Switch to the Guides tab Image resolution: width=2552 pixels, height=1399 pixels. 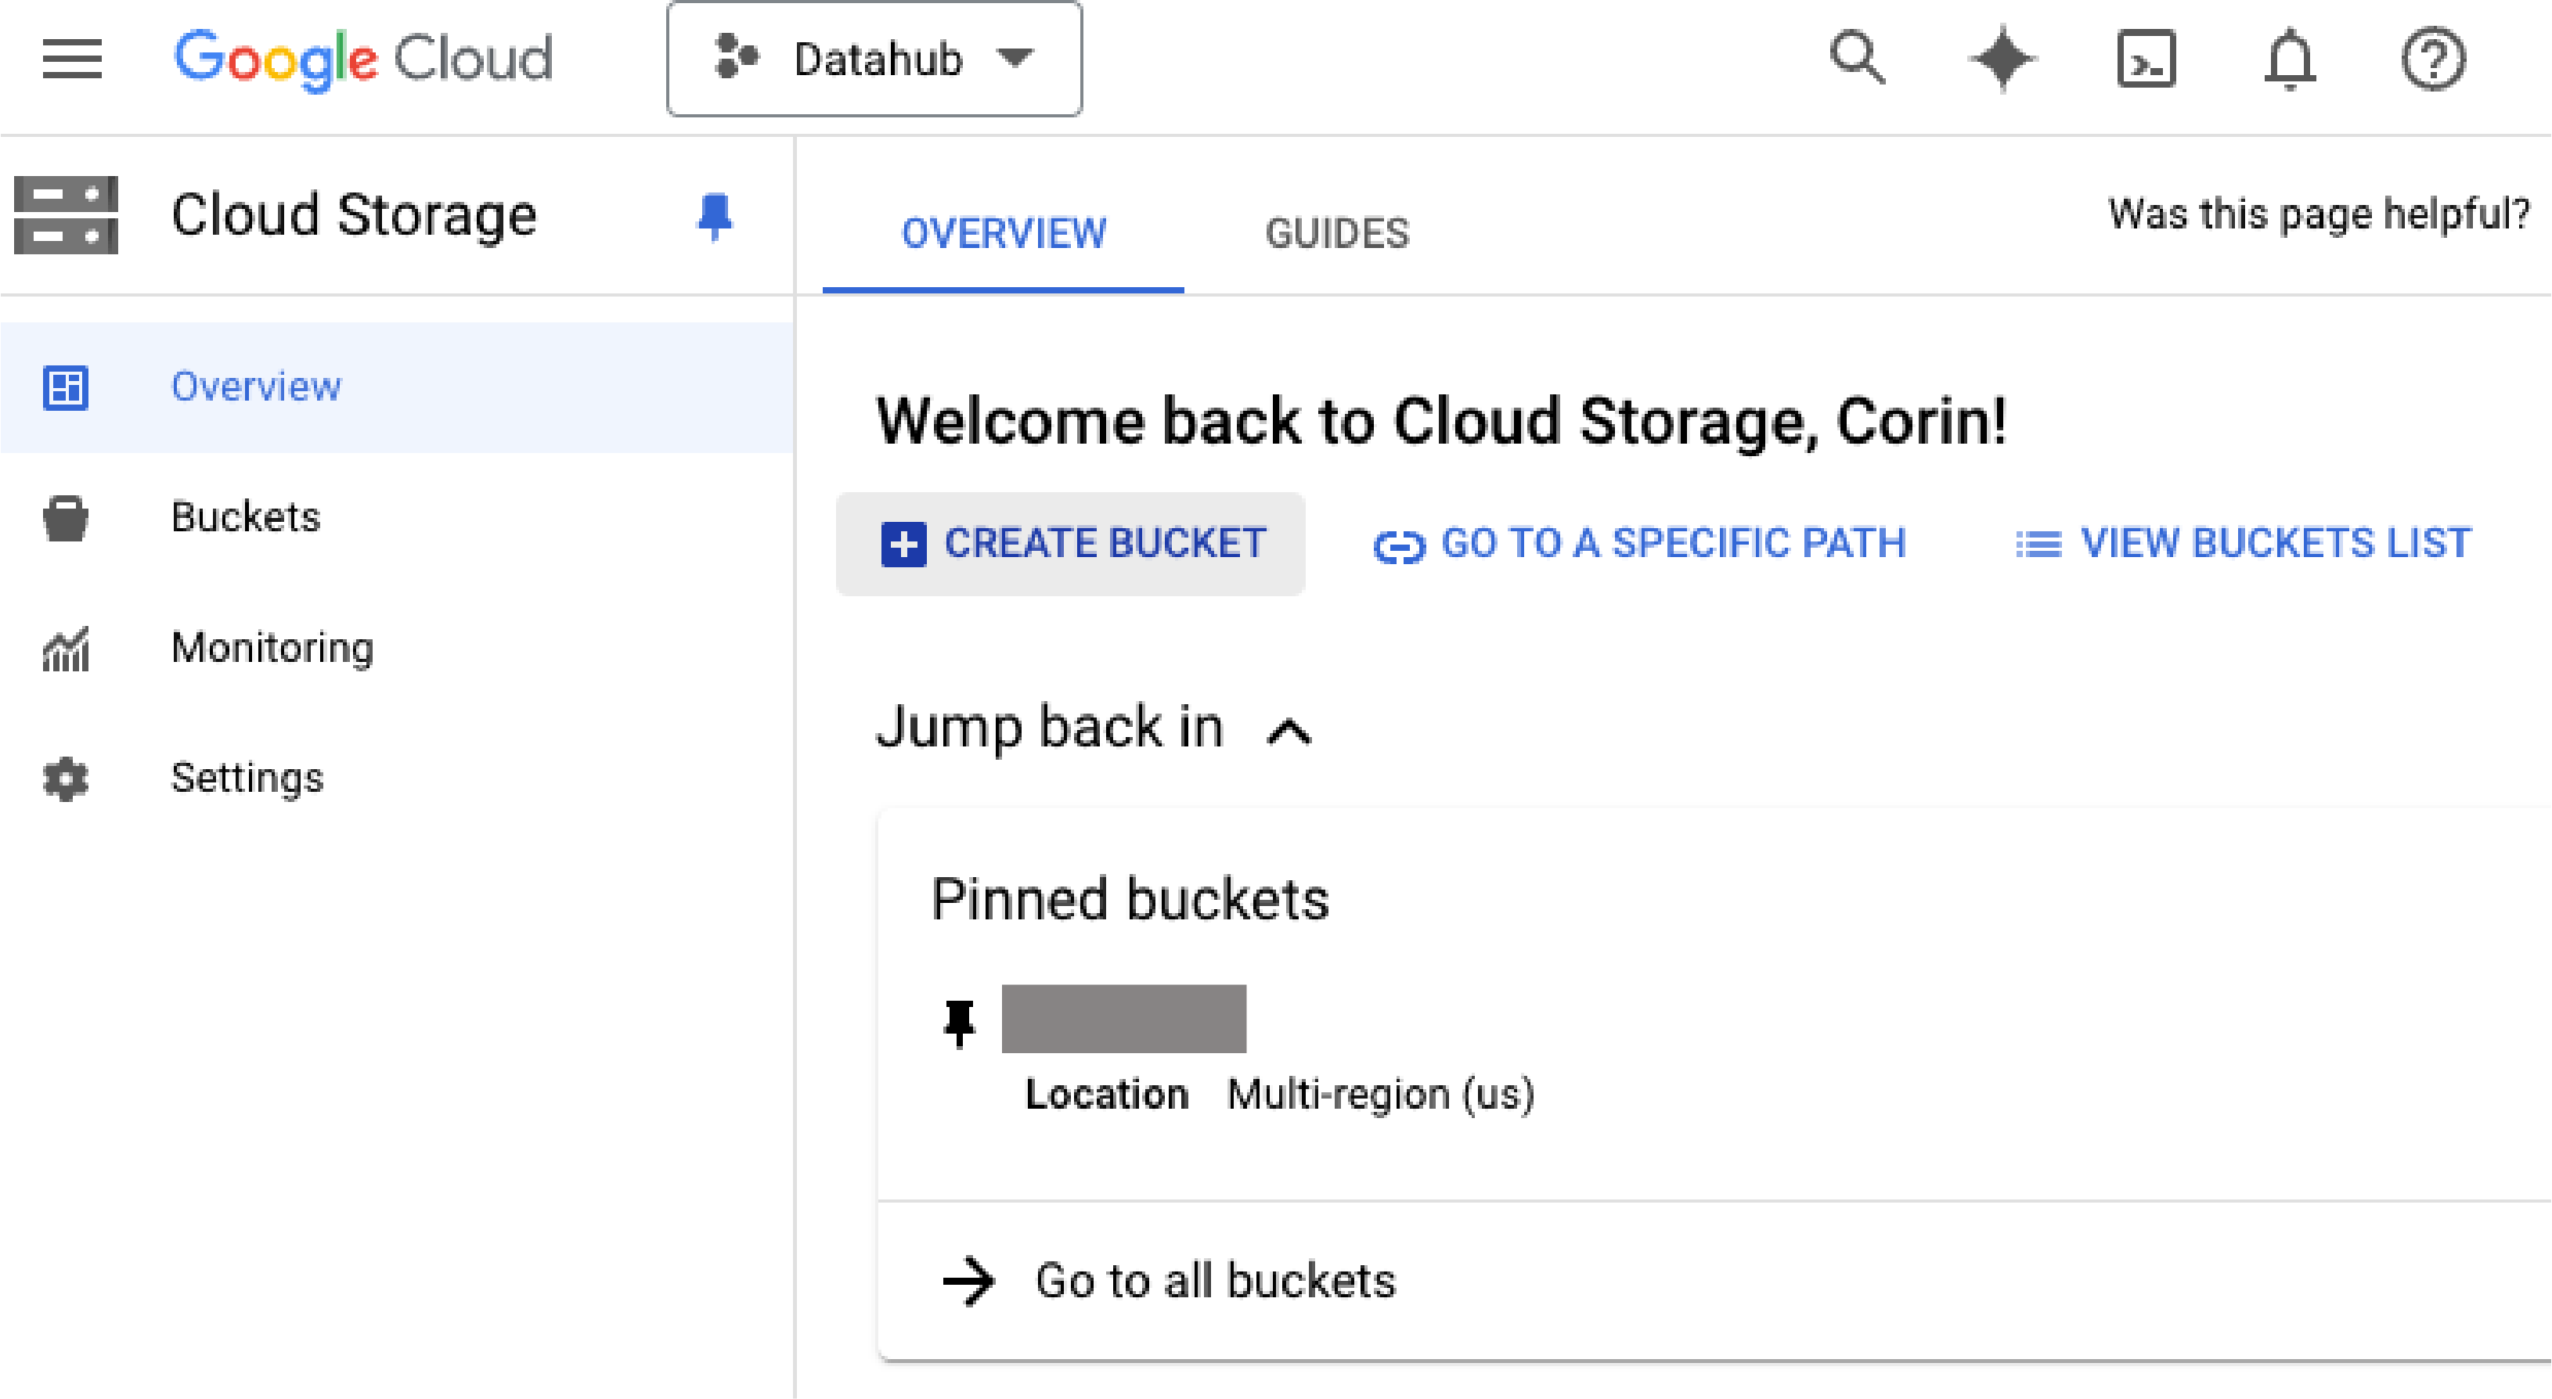[x=1336, y=234]
